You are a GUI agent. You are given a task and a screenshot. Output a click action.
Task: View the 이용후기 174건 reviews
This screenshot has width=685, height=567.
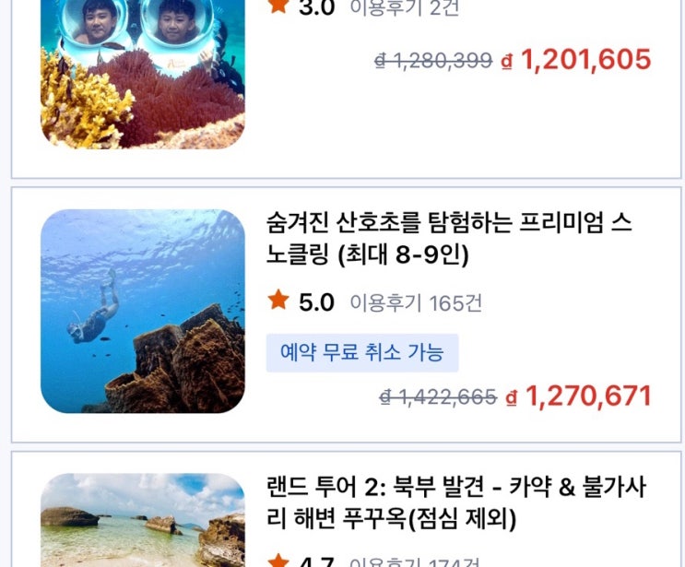[415, 561]
